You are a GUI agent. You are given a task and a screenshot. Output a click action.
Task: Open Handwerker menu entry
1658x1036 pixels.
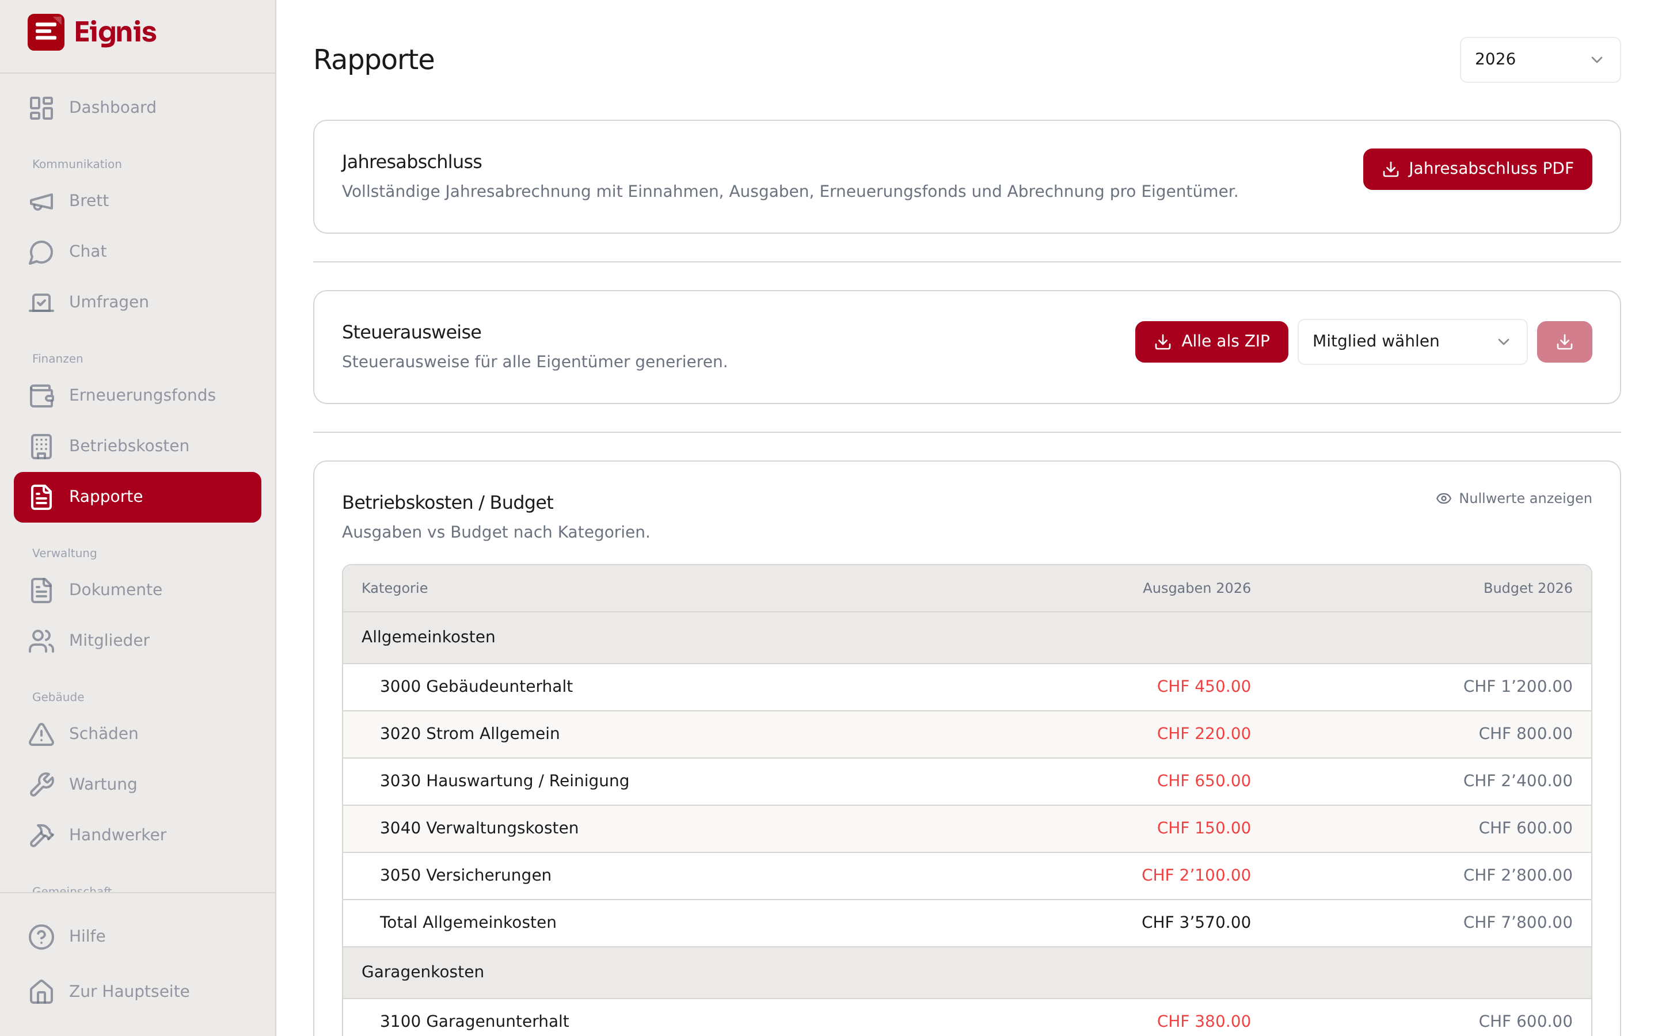[x=137, y=835]
